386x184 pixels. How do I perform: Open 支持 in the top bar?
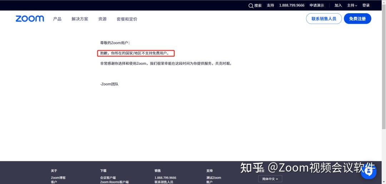click(270, 5)
